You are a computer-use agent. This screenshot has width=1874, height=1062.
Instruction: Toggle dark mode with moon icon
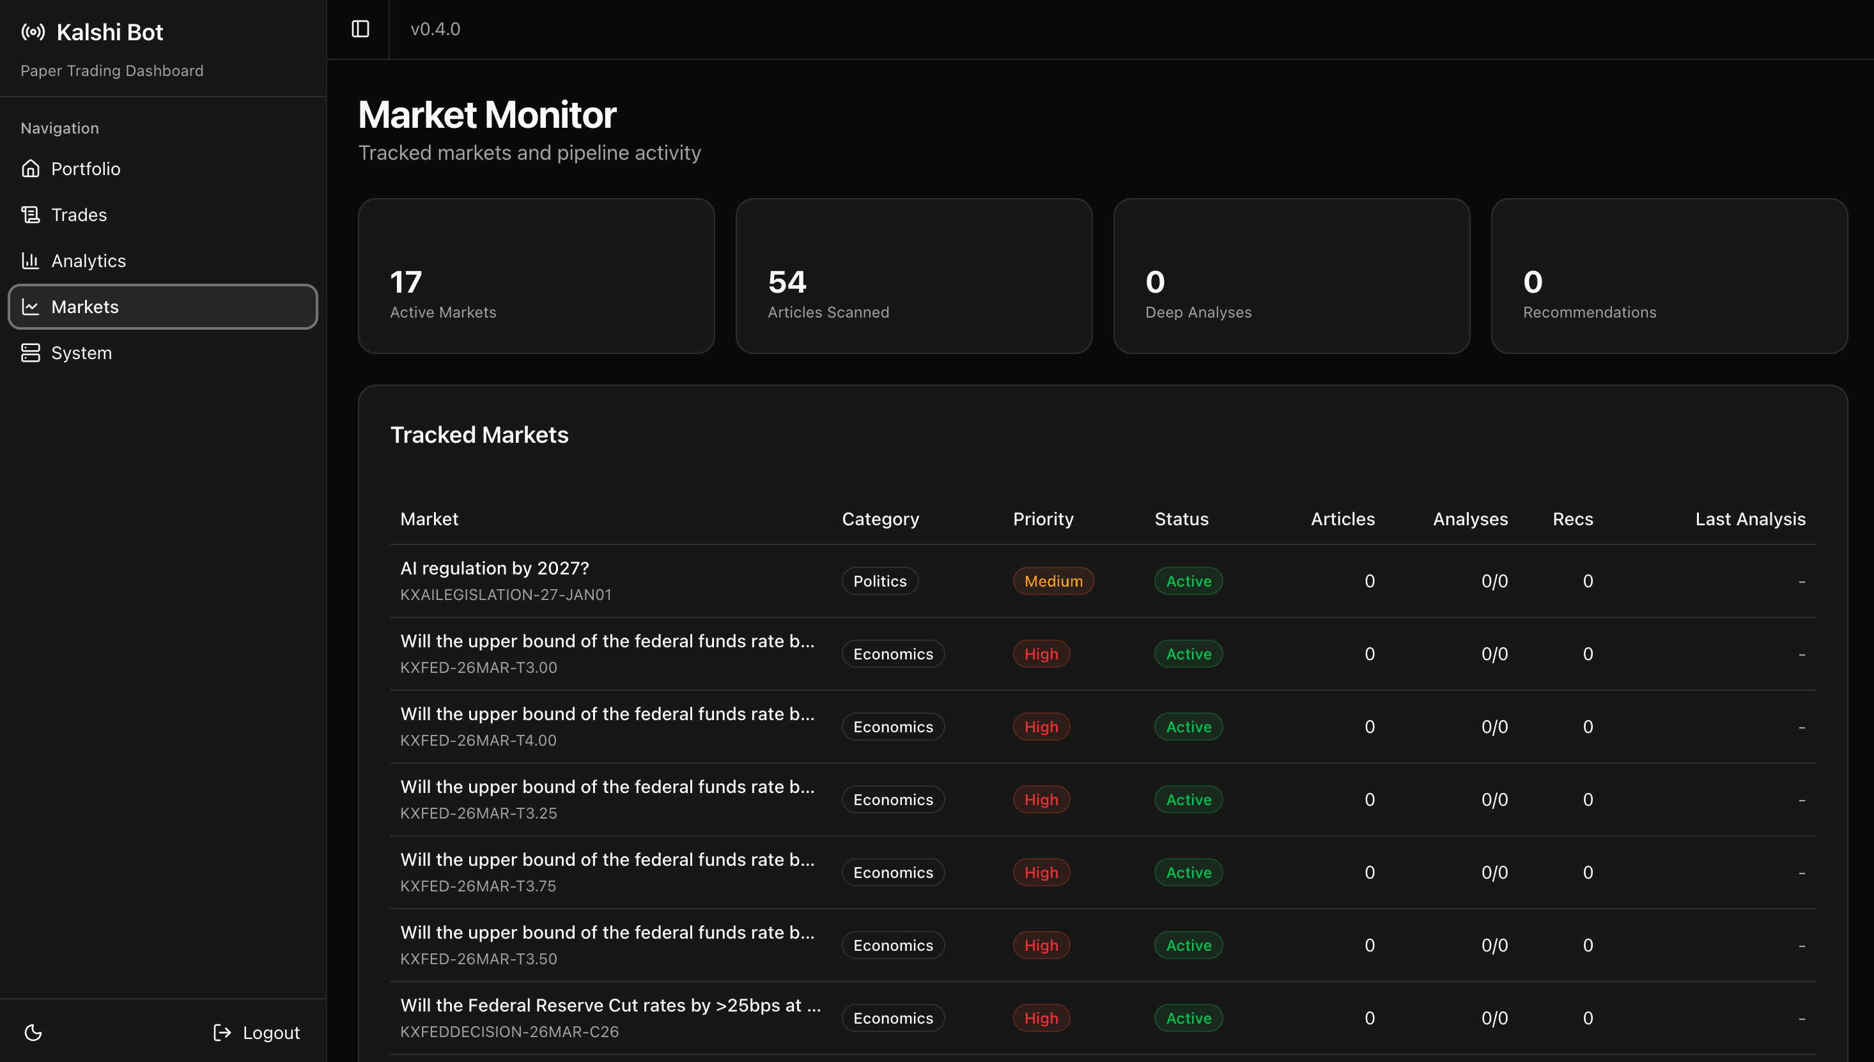point(33,1032)
